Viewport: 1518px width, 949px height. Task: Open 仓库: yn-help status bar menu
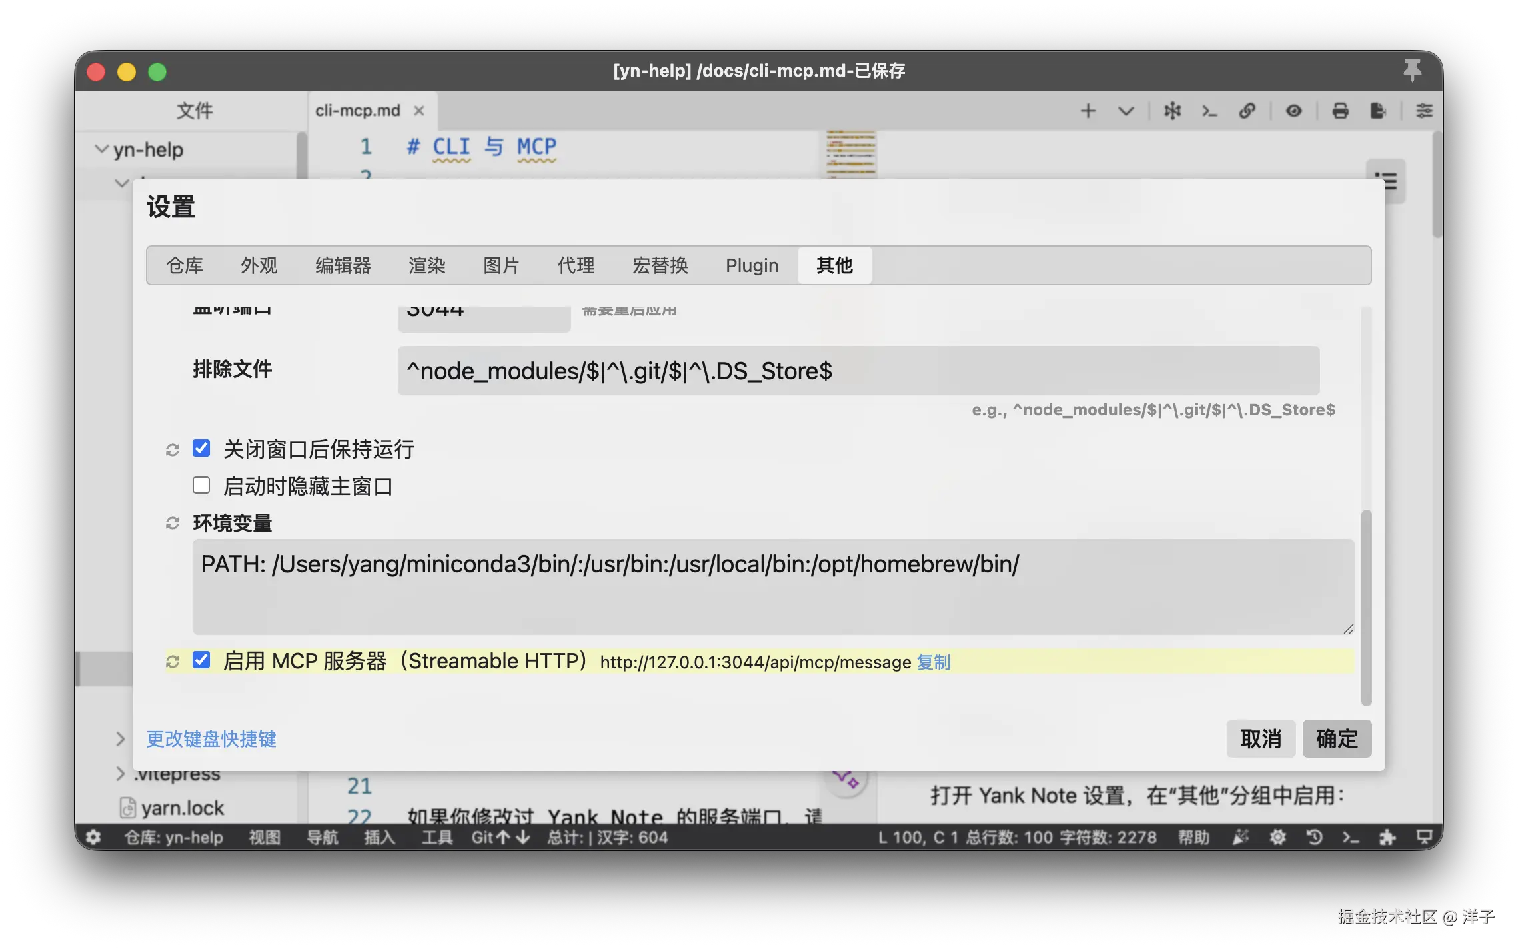[x=173, y=837]
